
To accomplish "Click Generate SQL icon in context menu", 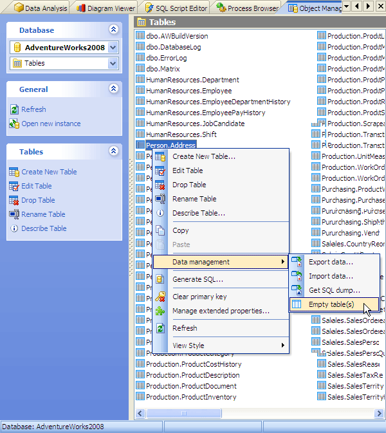I will pos(160,279).
